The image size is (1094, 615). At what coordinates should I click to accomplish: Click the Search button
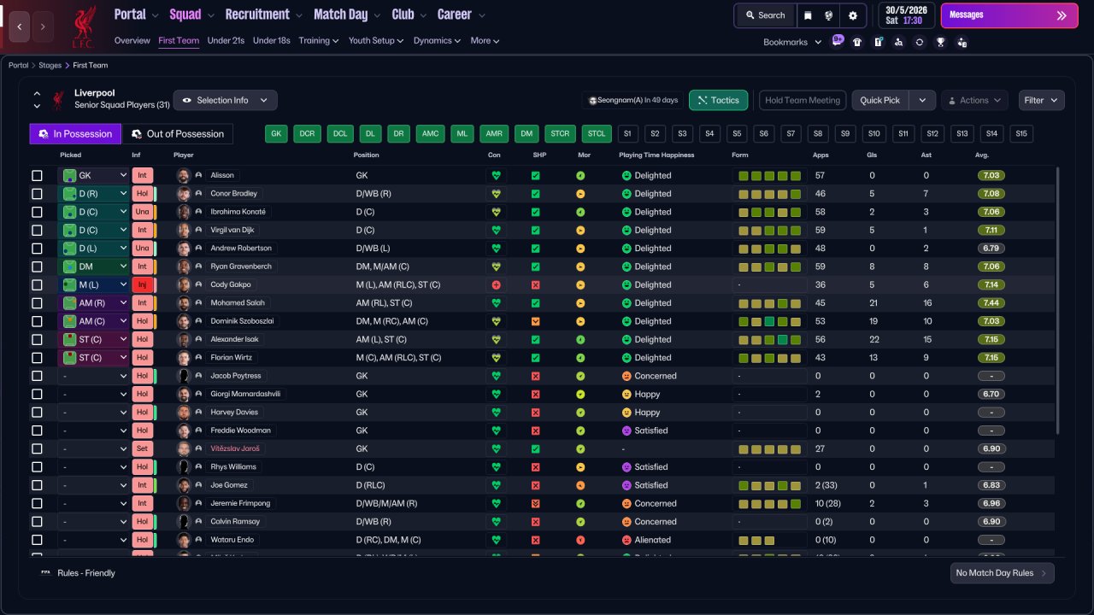click(764, 15)
